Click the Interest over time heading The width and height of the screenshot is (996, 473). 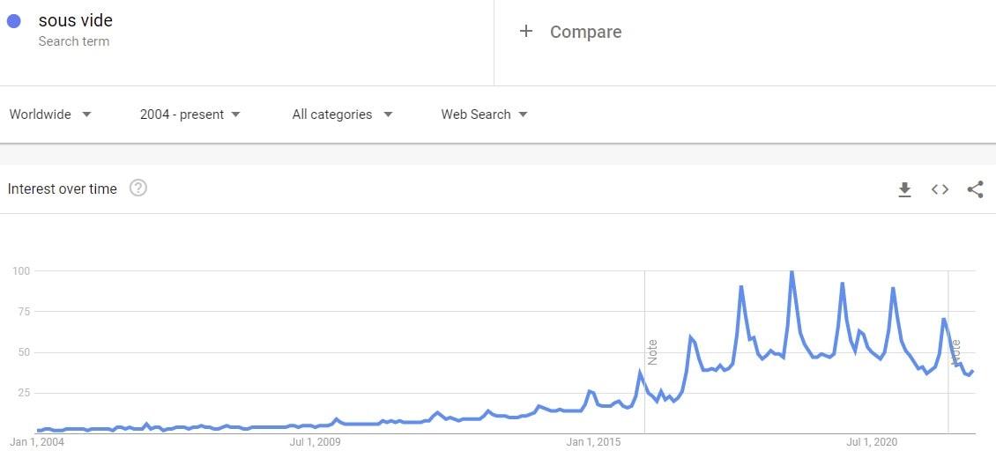point(63,188)
